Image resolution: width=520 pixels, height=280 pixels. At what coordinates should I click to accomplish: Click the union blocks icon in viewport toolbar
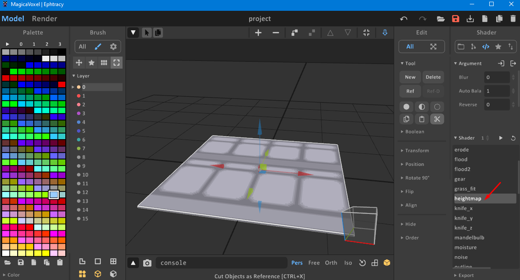coord(295,32)
